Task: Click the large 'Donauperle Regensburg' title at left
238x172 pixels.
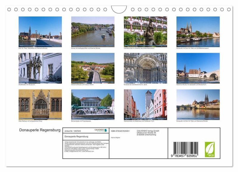Action: [40, 130]
